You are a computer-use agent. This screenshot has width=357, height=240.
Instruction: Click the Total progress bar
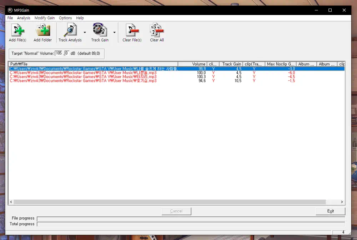pyautogui.click(x=191, y=224)
